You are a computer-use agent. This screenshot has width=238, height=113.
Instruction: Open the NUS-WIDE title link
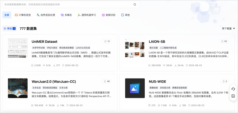point(157,82)
